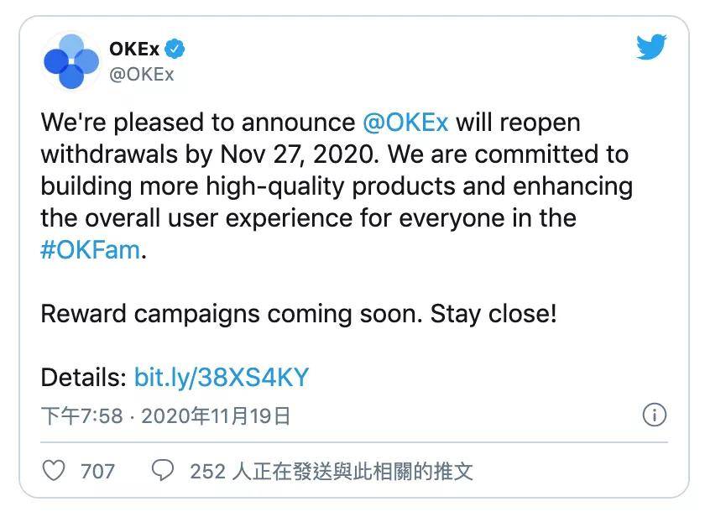Open replies with the speech bubble icon
The width and height of the screenshot is (705, 512).
click(x=163, y=472)
